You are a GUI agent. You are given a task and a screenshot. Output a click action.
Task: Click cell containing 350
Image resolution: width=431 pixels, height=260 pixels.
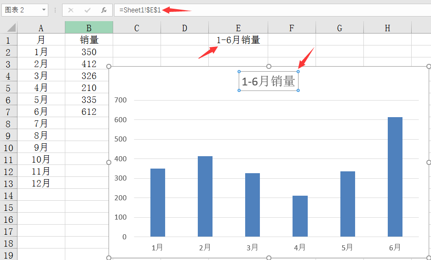click(x=89, y=52)
